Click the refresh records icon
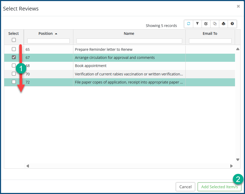The image size is (245, 194). pyautogui.click(x=188, y=24)
